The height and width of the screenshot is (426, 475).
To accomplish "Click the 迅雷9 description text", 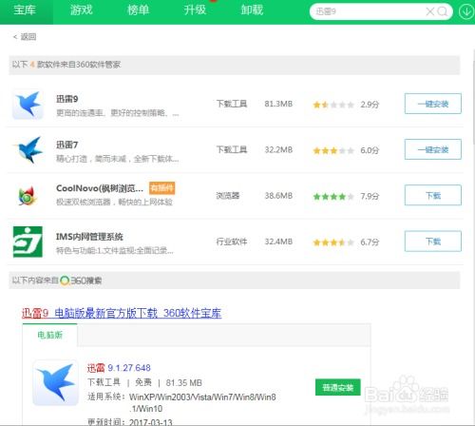I will pyautogui.click(x=118, y=113).
